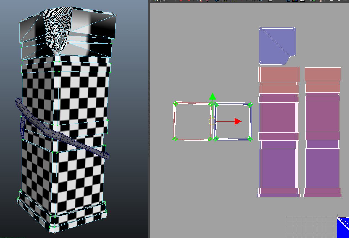The width and height of the screenshot is (349, 238).
Task: Toggle the RGB channels display icon in UV toolbar
Action: (x=295, y=1)
